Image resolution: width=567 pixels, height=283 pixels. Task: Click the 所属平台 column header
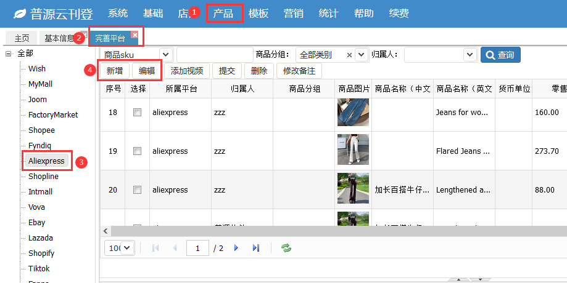coord(181,89)
